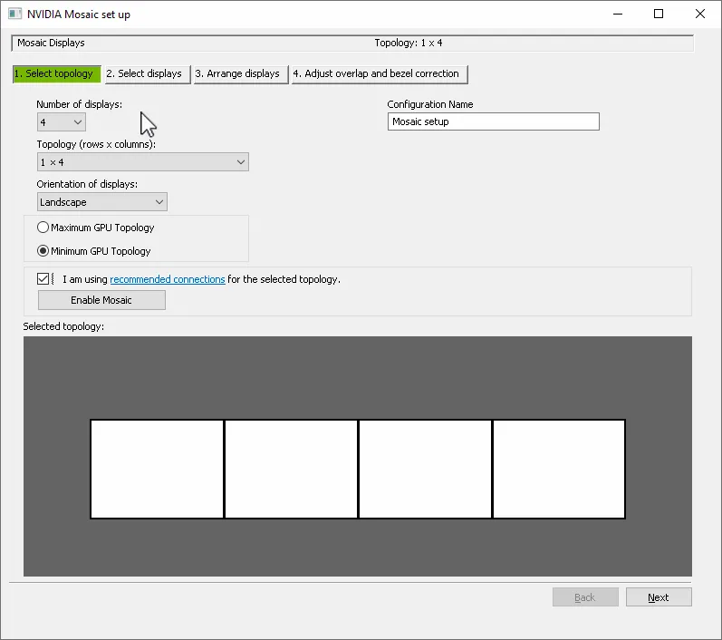Open the recommended connections link
This screenshot has height=640, width=722.
[168, 279]
